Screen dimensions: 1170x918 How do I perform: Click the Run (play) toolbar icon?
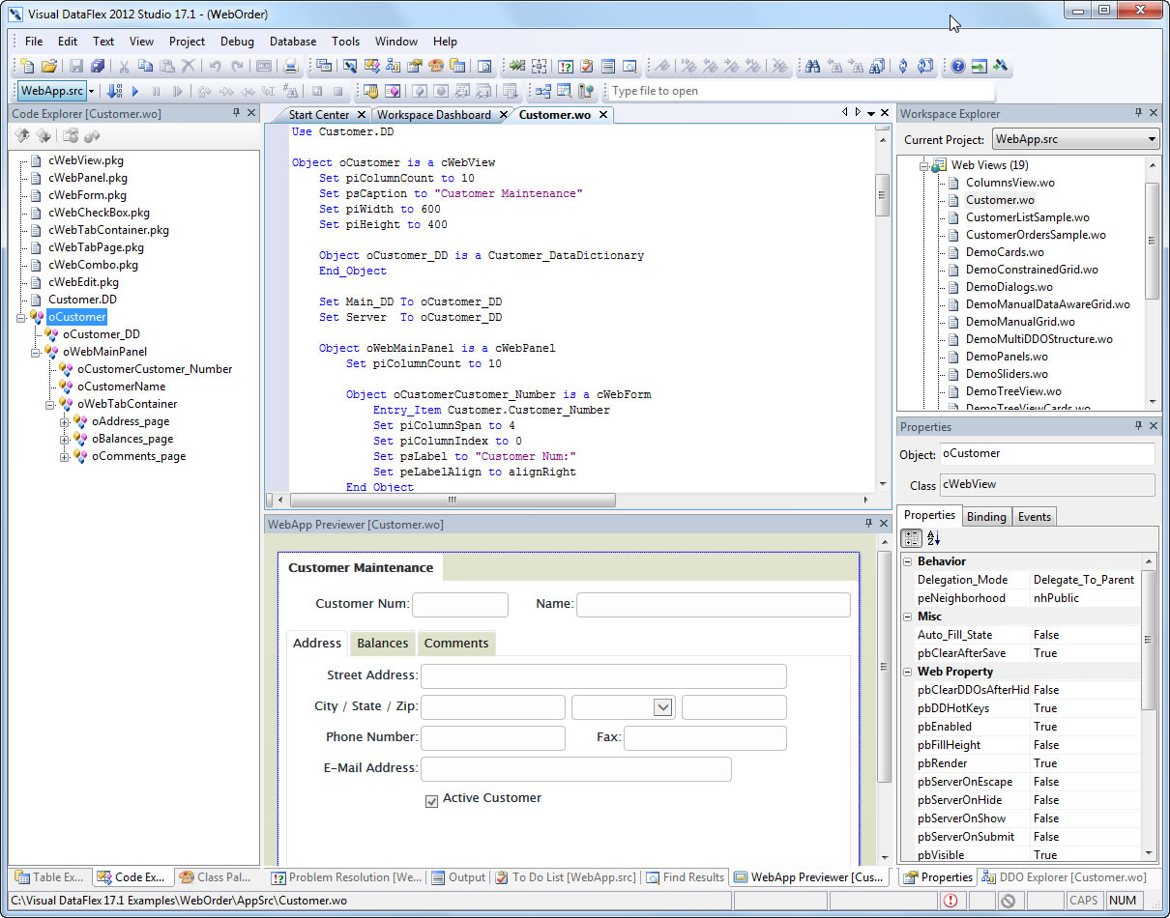click(x=135, y=91)
